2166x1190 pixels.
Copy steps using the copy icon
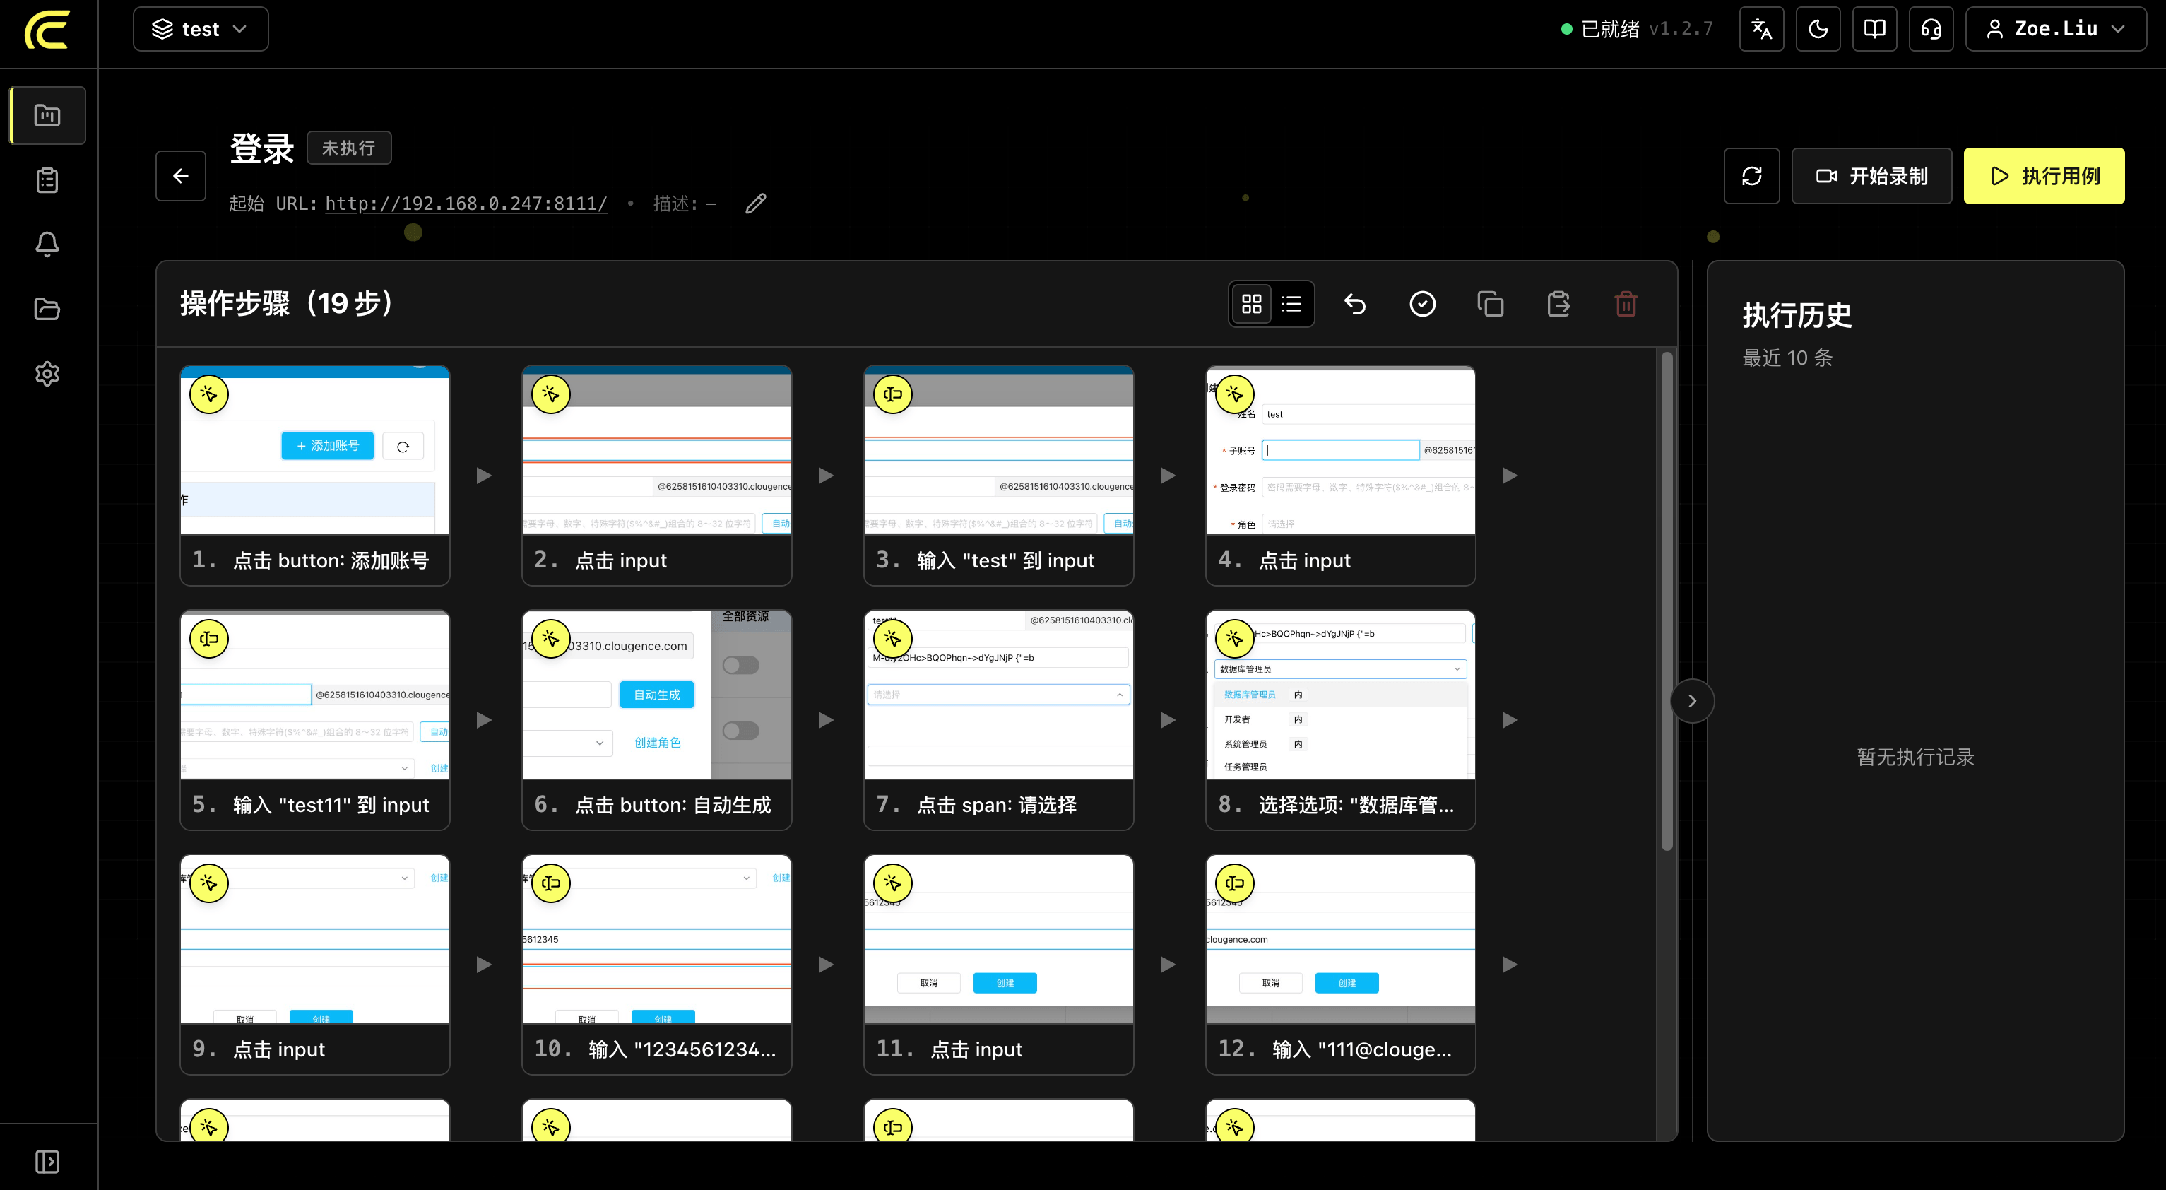point(1490,304)
